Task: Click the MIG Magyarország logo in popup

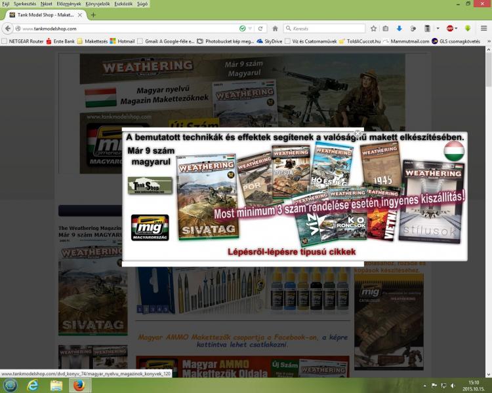Action: pos(150,227)
